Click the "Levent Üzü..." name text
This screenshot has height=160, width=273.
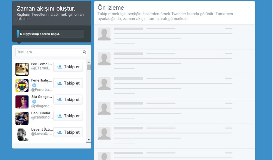(x=42, y=129)
